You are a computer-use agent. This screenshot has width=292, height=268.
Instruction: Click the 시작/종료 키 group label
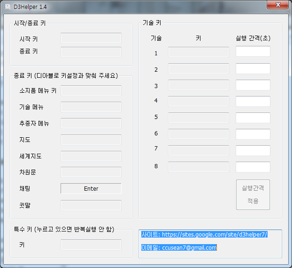30,23
